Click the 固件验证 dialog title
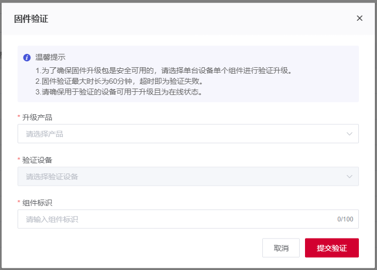The image size is (377, 270). pos(31,19)
